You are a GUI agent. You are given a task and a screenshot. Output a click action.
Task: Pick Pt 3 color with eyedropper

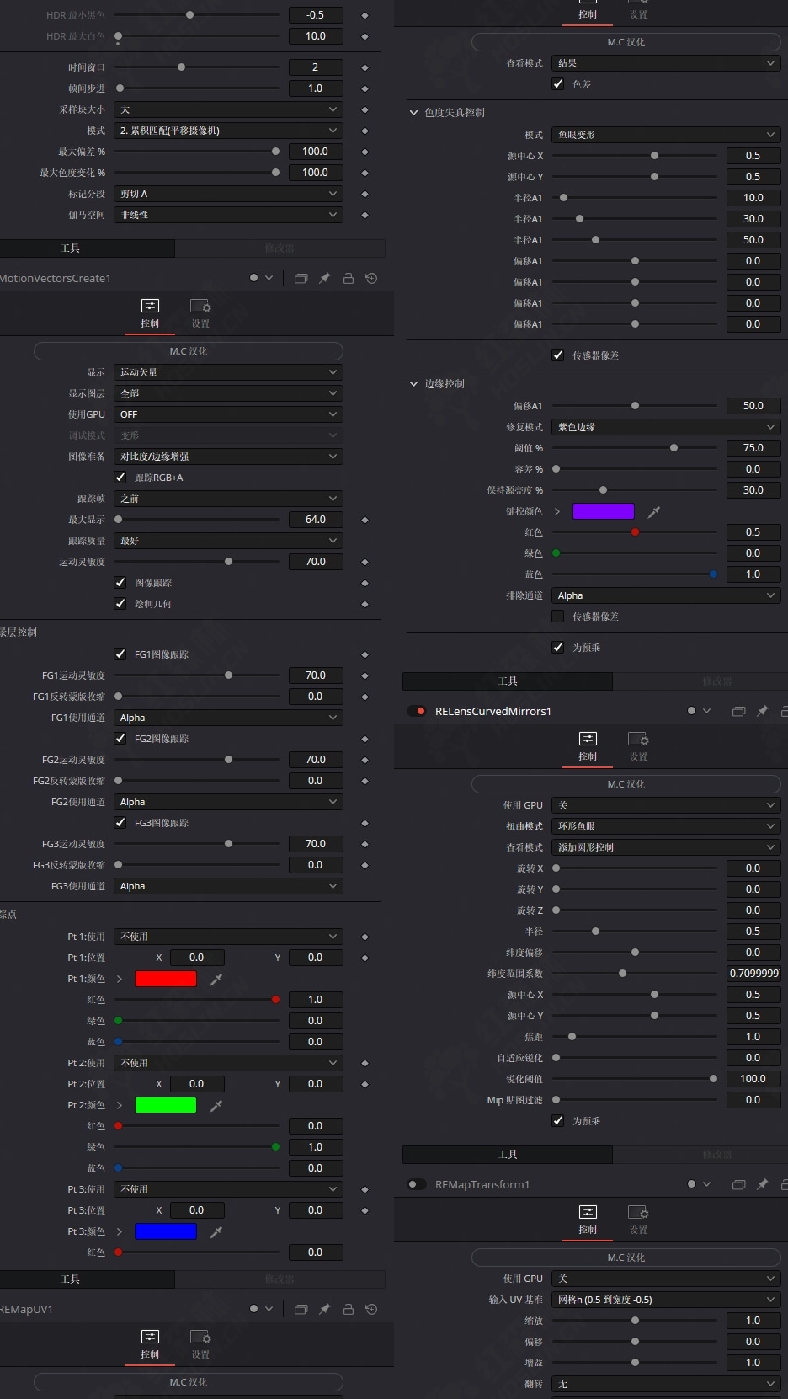click(216, 1231)
